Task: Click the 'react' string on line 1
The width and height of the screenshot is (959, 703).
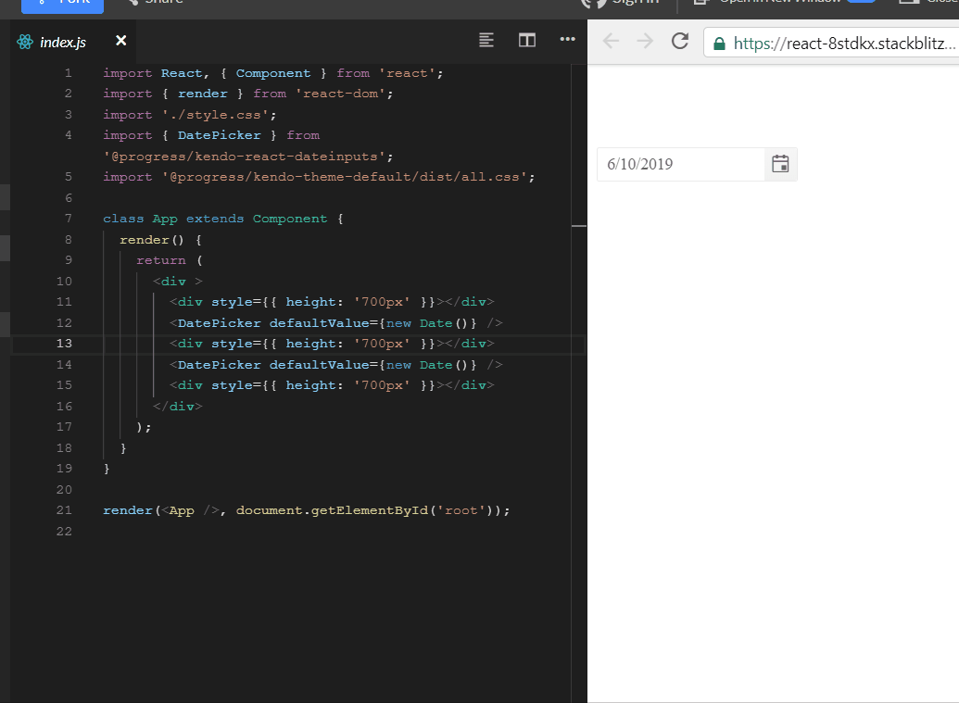Action: click(407, 73)
